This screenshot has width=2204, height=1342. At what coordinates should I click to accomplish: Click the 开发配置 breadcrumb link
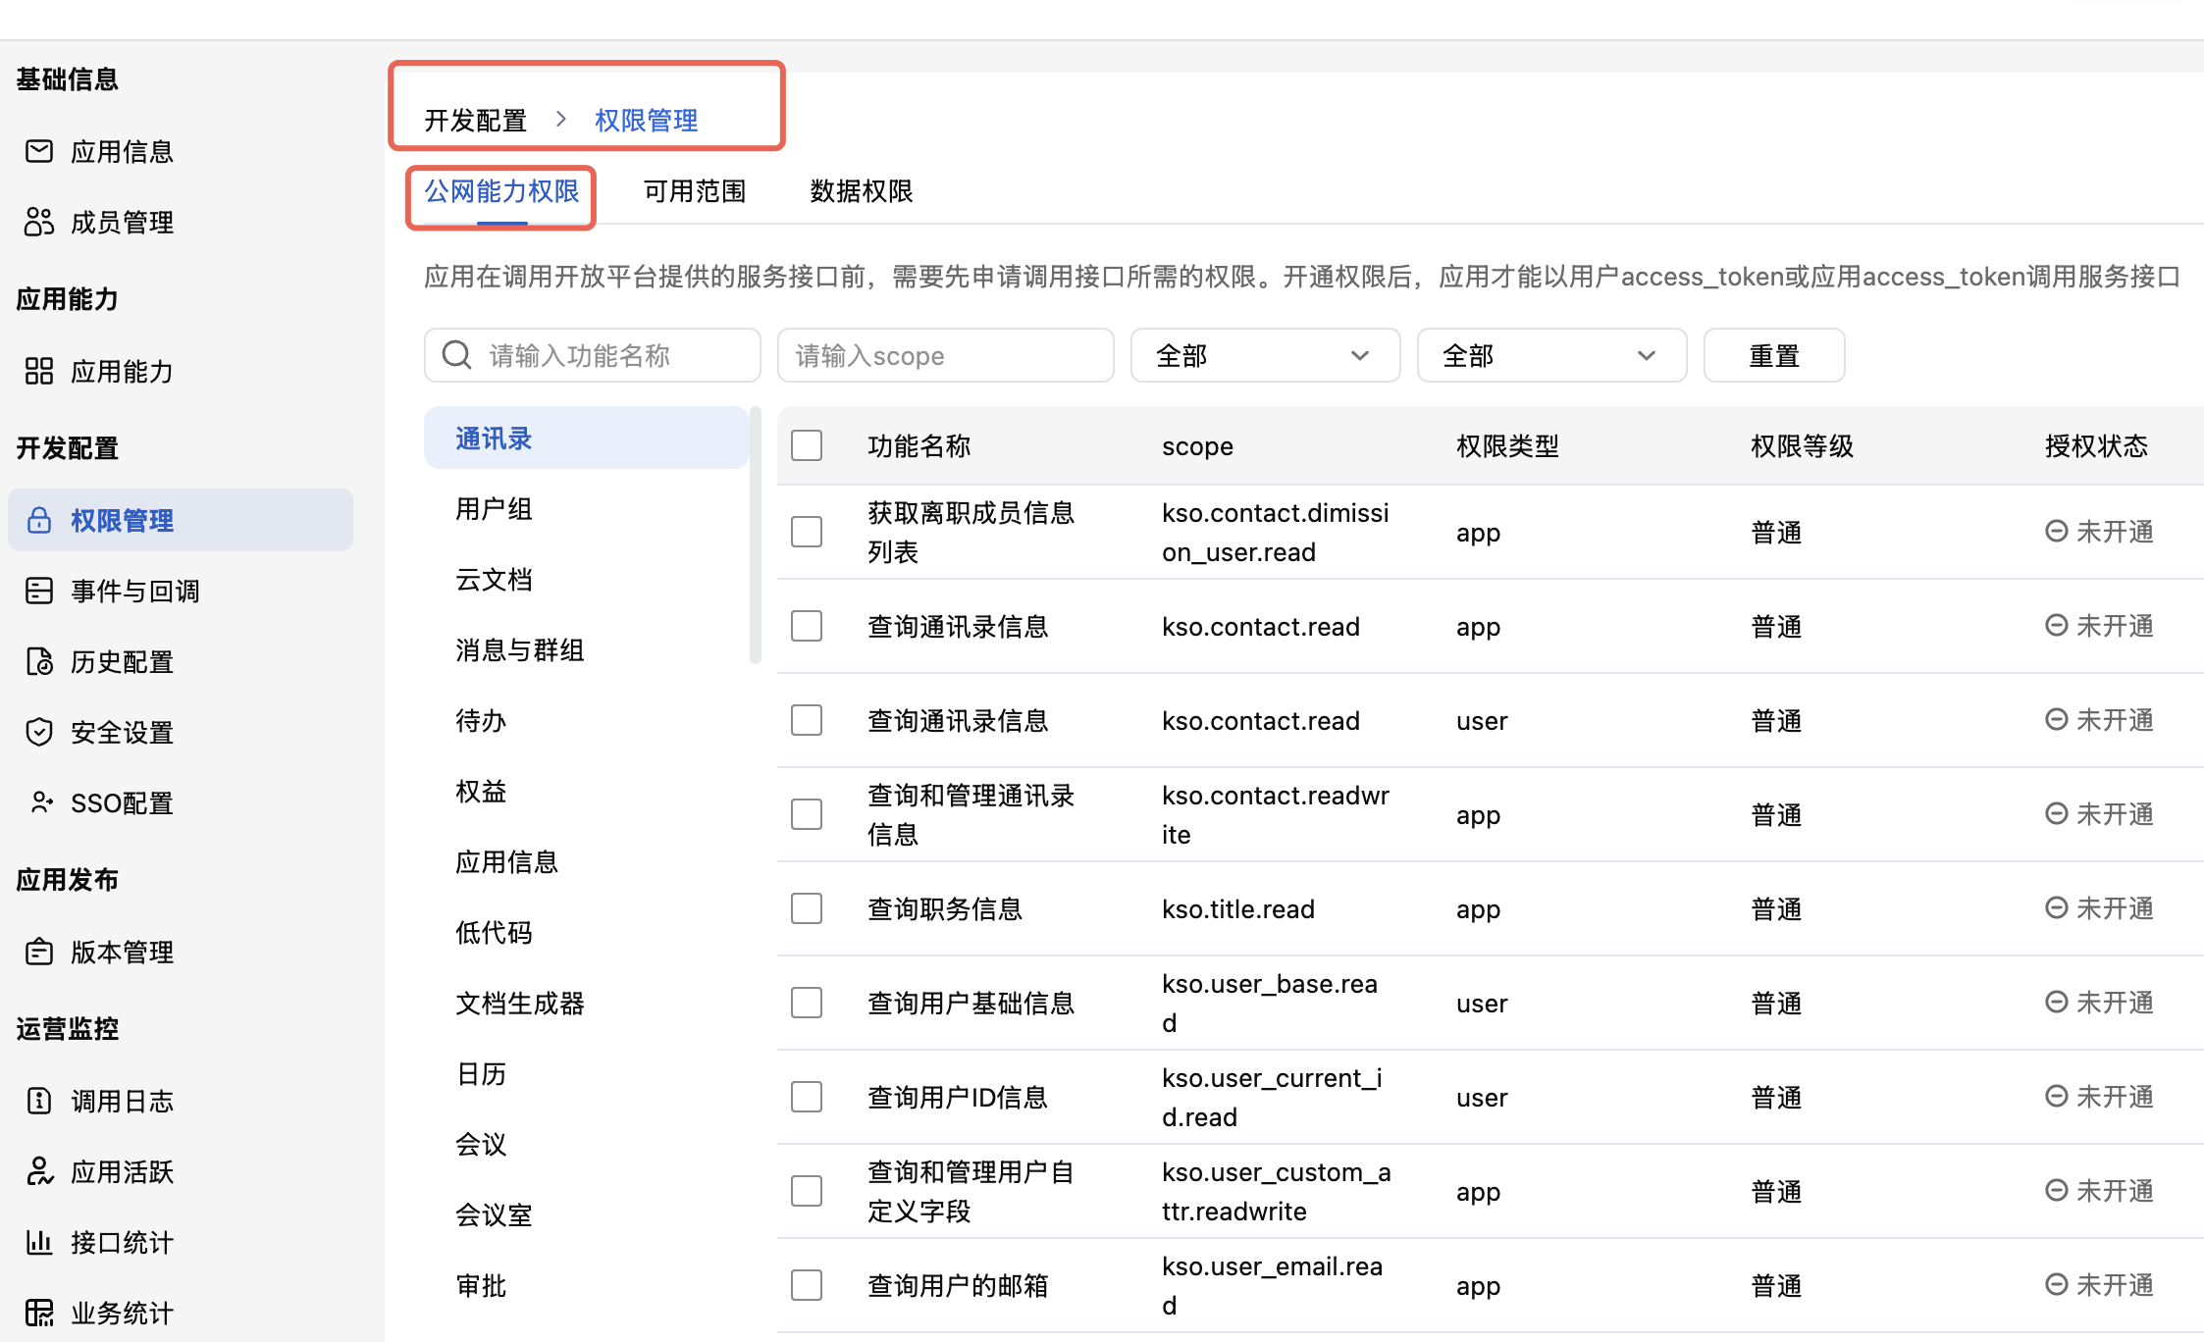pos(476,121)
